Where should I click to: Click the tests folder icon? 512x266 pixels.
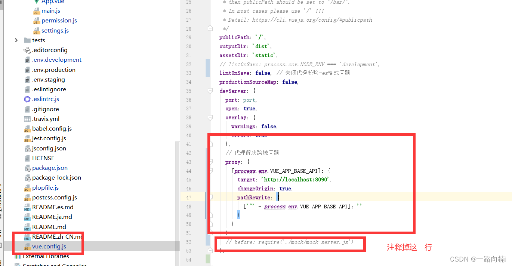click(x=27, y=40)
